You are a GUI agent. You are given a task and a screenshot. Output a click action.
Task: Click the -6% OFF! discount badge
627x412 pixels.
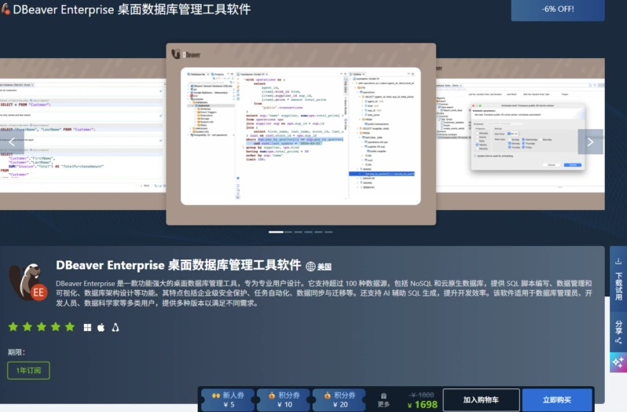[558, 9]
